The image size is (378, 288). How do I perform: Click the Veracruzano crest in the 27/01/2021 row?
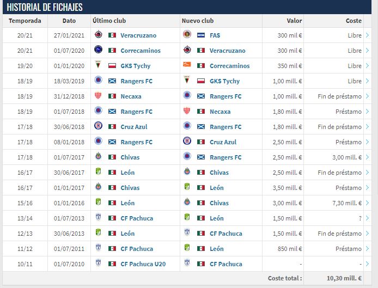coord(98,35)
